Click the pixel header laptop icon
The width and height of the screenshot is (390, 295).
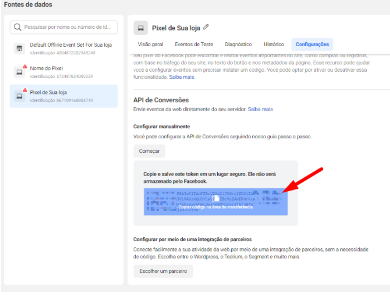point(141,28)
